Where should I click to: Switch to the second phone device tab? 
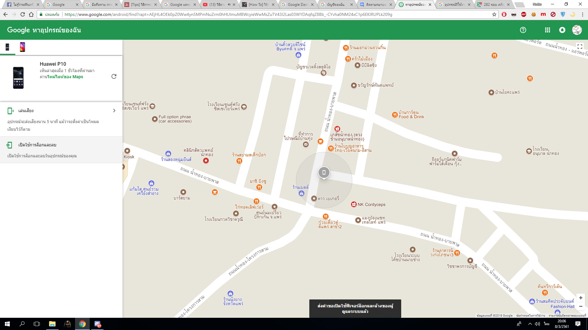22,47
